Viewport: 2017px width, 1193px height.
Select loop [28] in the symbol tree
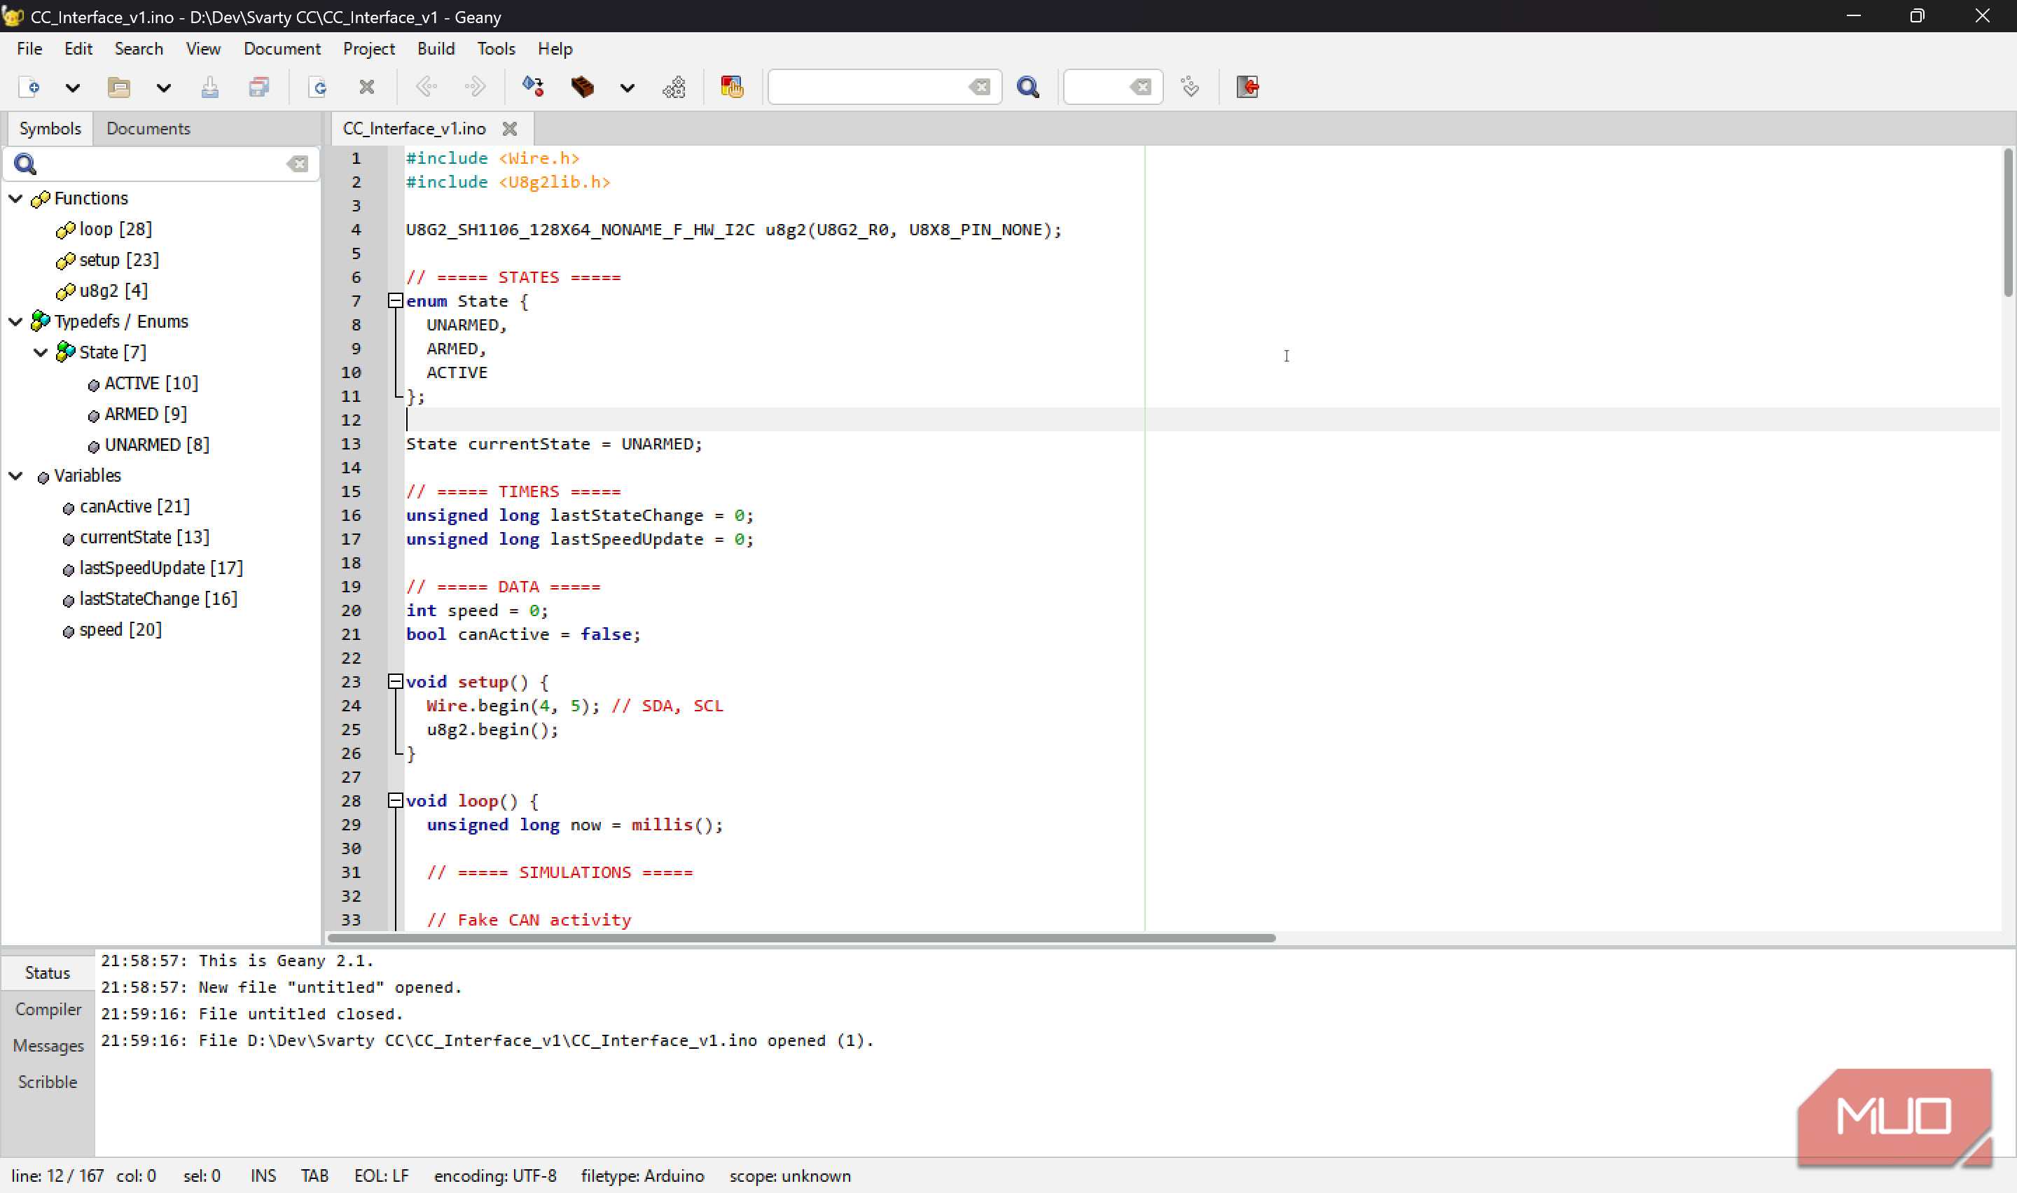point(115,229)
